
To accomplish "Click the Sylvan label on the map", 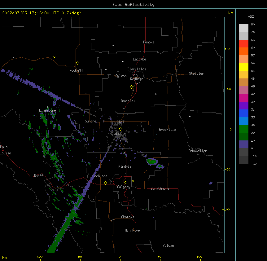I will pyautogui.click(x=121, y=76).
